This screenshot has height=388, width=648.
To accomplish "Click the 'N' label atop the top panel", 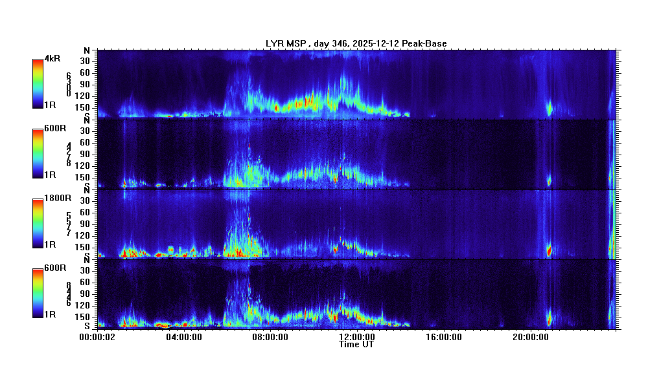I will pos(86,51).
